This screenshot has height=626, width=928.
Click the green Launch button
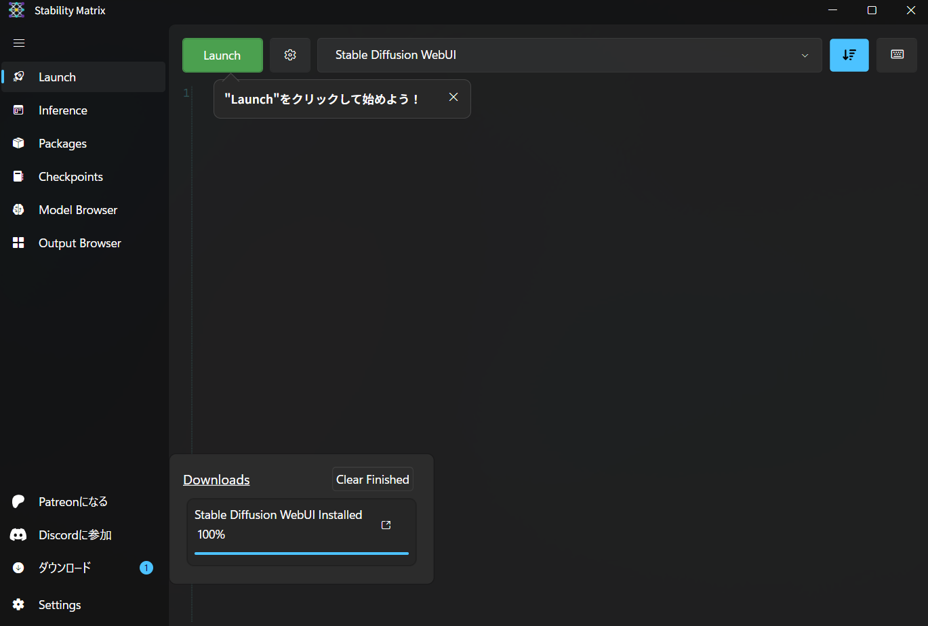coord(222,56)
